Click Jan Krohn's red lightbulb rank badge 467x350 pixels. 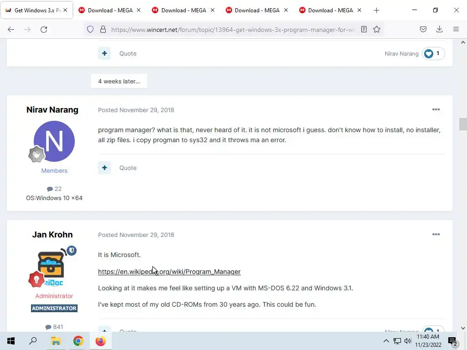(x=36, y=279)
